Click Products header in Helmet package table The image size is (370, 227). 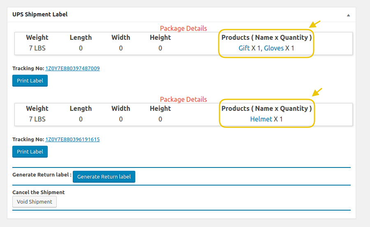point(266,108)
